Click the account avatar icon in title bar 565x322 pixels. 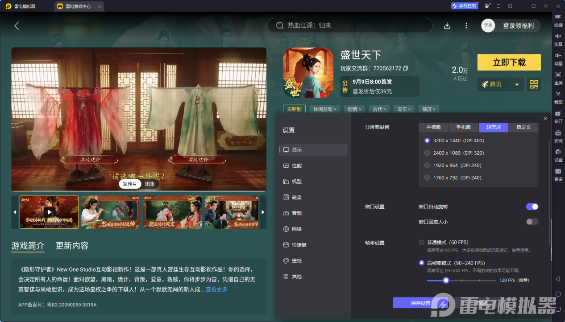[x=486, y=6]
